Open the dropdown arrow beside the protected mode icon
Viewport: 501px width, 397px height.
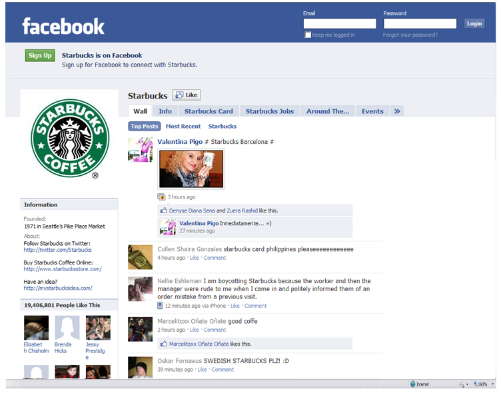467,384
